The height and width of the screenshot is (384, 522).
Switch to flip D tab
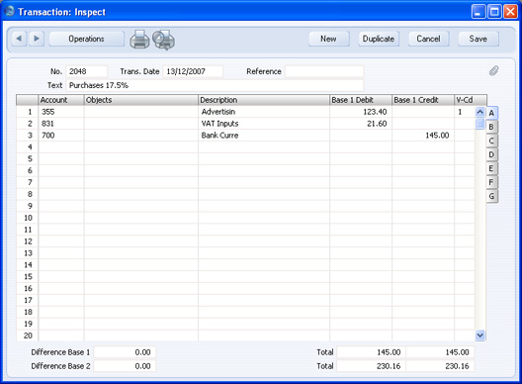click(491, 154)
